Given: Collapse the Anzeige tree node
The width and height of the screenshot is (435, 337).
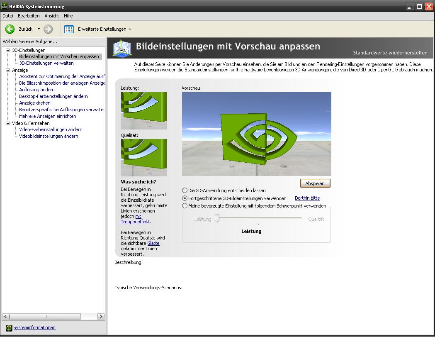Looking at the screenshot, I should [x=8, y=70].
